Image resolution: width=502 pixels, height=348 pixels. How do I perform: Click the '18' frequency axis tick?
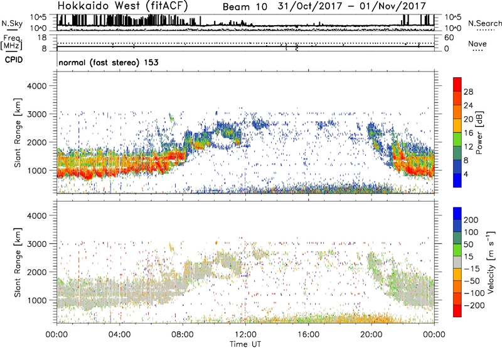42,38
